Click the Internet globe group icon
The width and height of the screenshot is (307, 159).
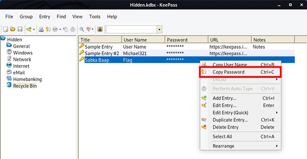tap(9, 65)
